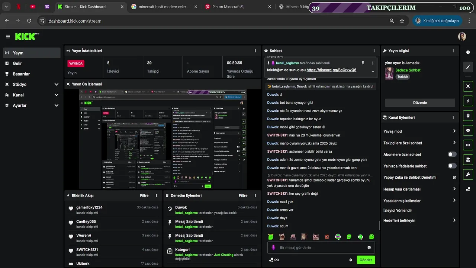Image resolution: width=476 pixels, height=268 pixels.
Task: Open Hesap yaşı kısıtlaması settings arrow
Action: pos(454,189)
